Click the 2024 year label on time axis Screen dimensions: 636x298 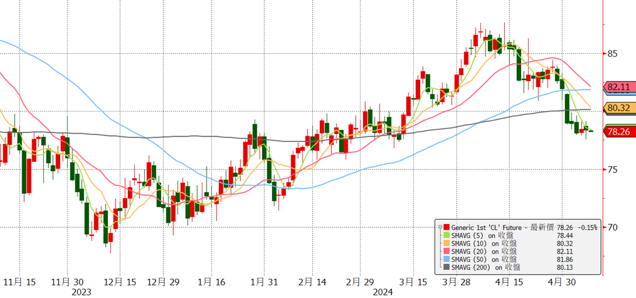pyautogui.click(x=383, y=292)
